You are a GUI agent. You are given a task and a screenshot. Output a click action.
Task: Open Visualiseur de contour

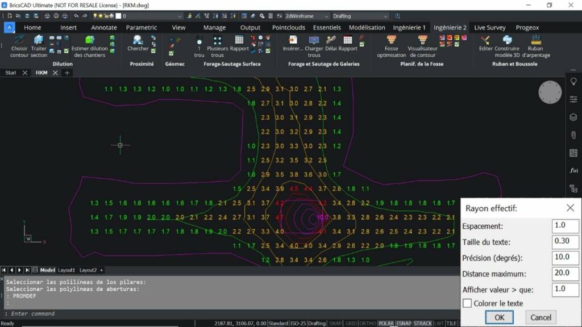tap(422, 47)
